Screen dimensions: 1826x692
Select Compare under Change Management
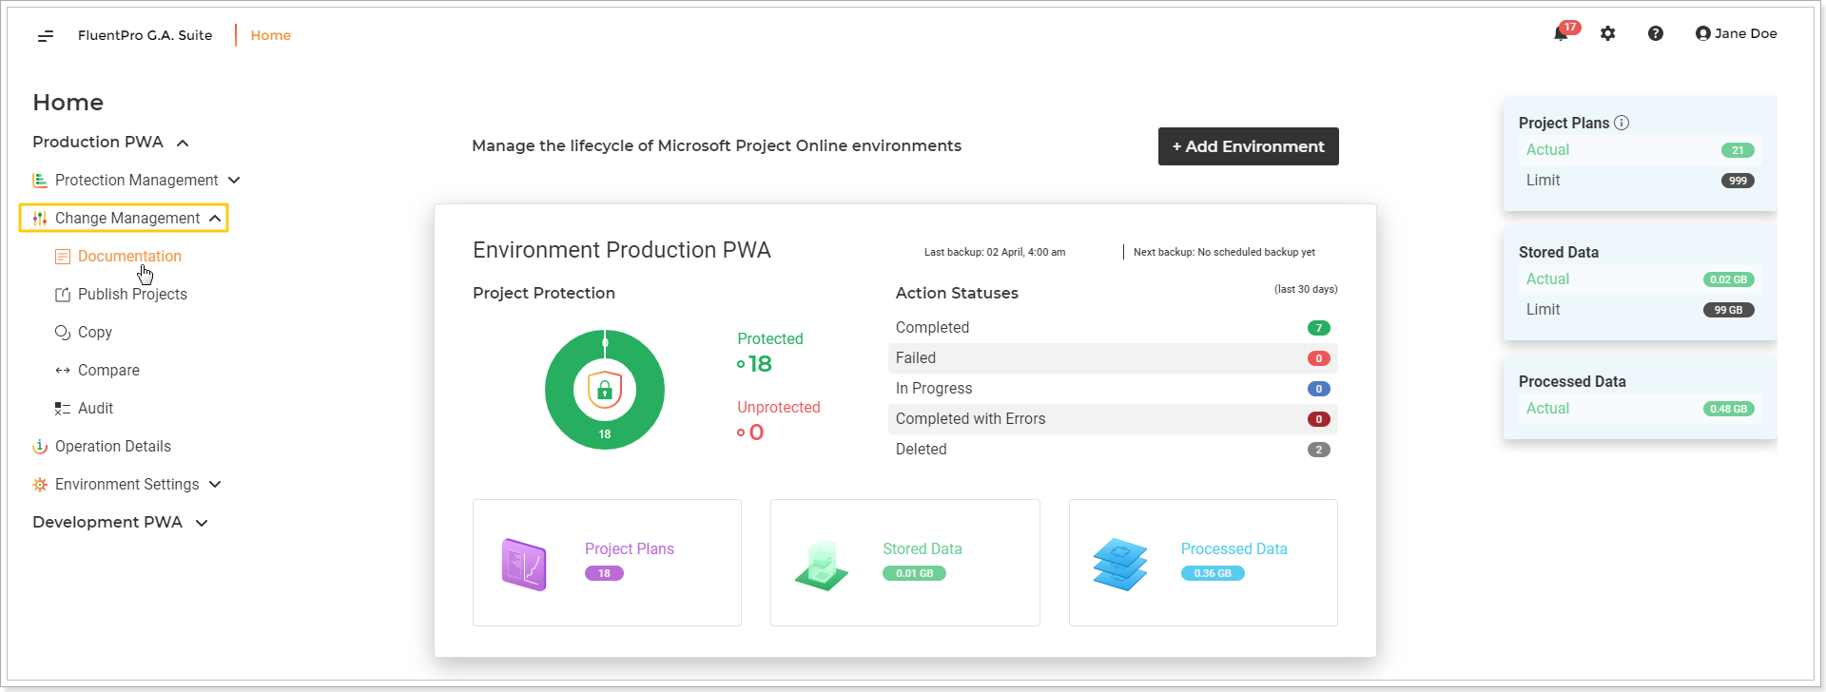point(108,371)
